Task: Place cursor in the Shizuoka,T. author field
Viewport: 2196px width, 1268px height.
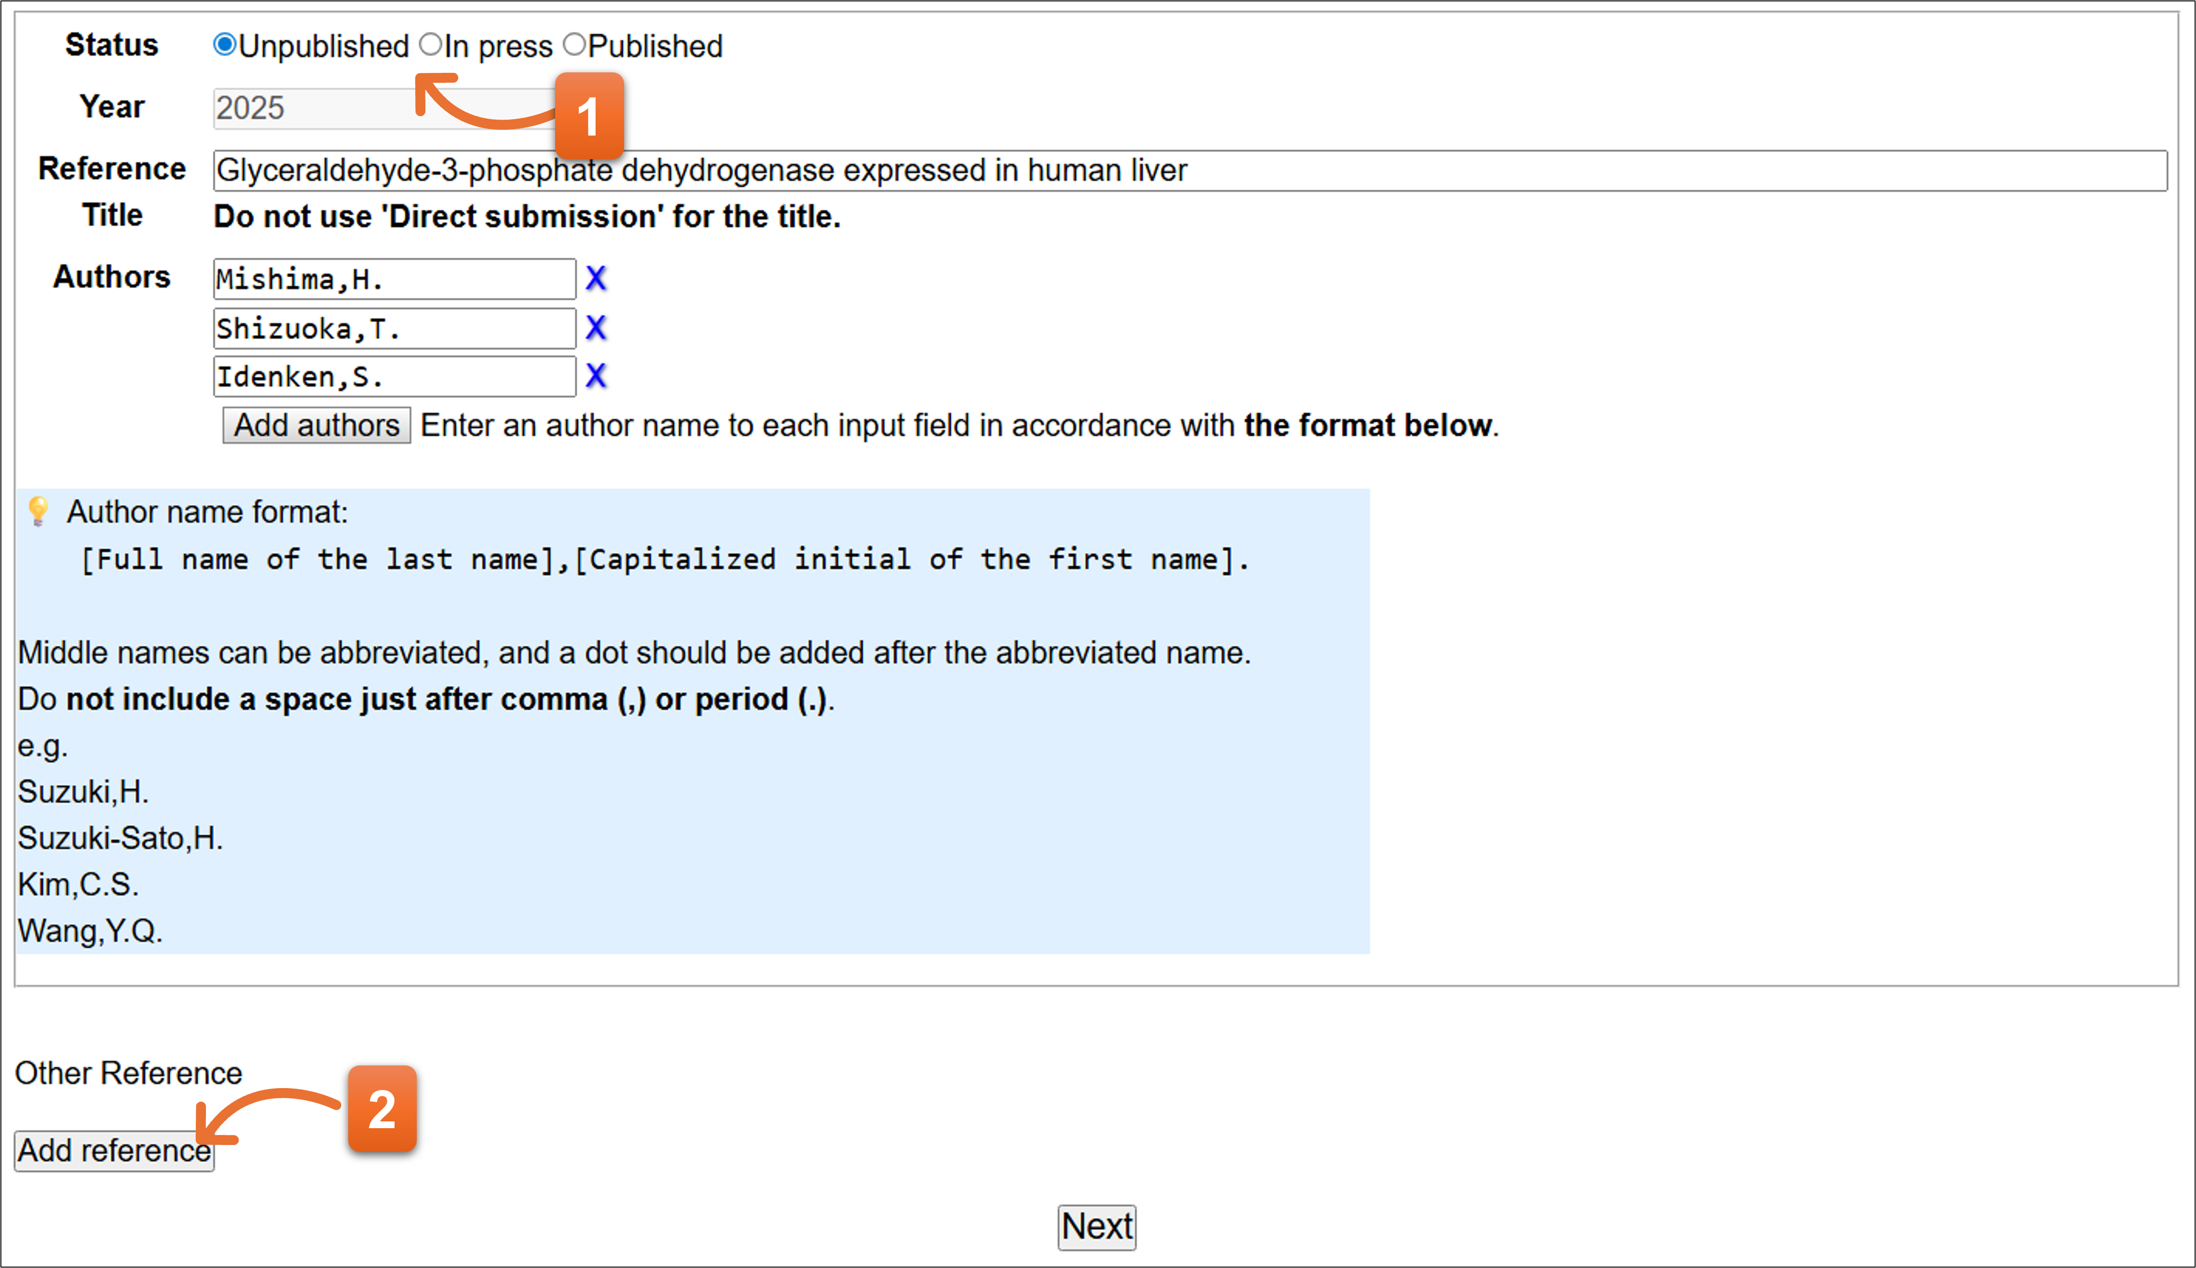Action: (x=394, y=328)
